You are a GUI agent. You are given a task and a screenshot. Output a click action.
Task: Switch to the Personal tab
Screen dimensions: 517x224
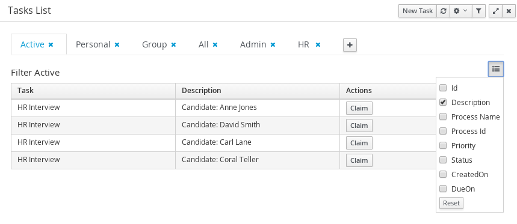[x=93, y=44]
